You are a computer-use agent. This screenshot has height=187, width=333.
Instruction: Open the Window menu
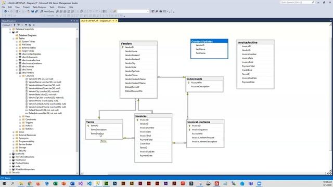click(x=61, y=7)
